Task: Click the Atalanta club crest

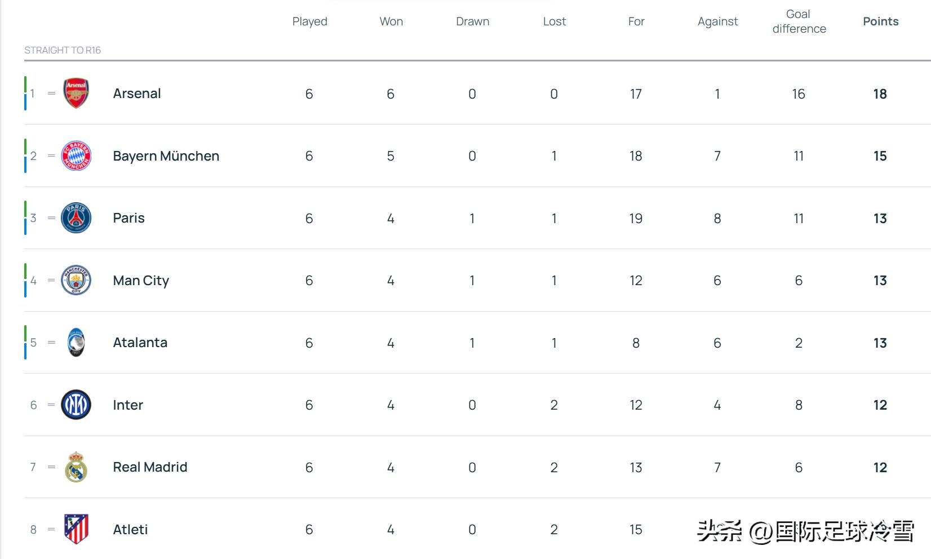Action: [76, 343]
